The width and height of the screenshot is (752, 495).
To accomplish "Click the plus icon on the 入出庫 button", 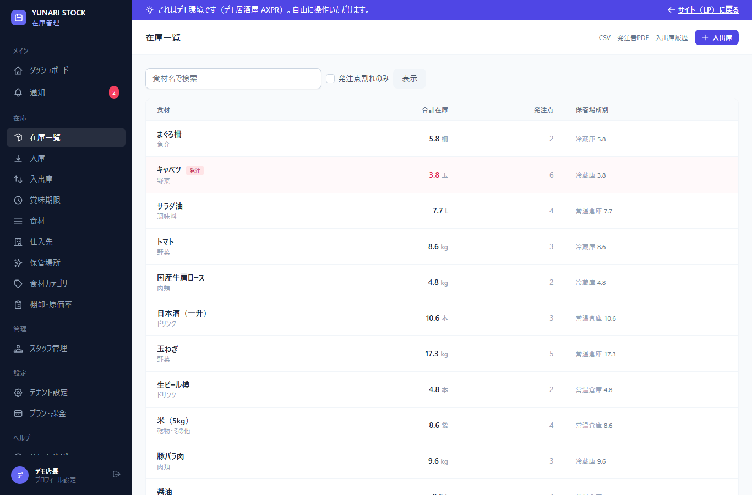I will click(x=705, y=37).
